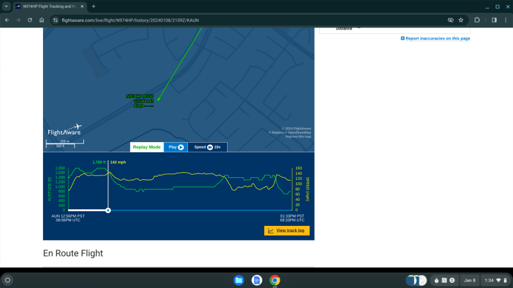Click the fast-forward icon in Speed button
The height and width of the screenshot is (288, 513).
[x=210, y=147]
